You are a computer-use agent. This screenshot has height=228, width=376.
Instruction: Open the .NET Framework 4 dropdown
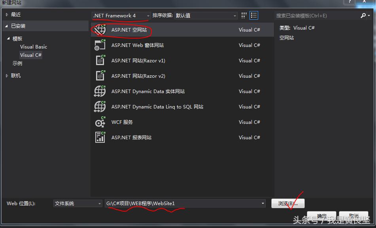click(148, 15)
